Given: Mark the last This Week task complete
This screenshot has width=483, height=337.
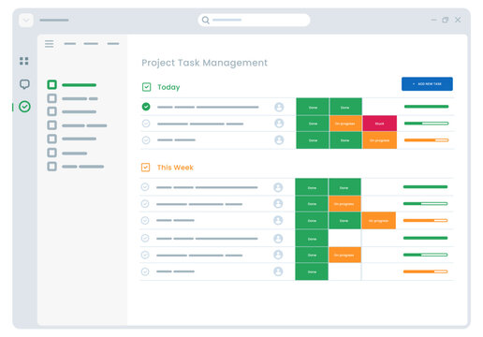Looking at the screenshot, I should [x=145, y=271].
